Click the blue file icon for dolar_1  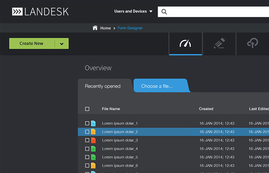[x=93, y=123]
